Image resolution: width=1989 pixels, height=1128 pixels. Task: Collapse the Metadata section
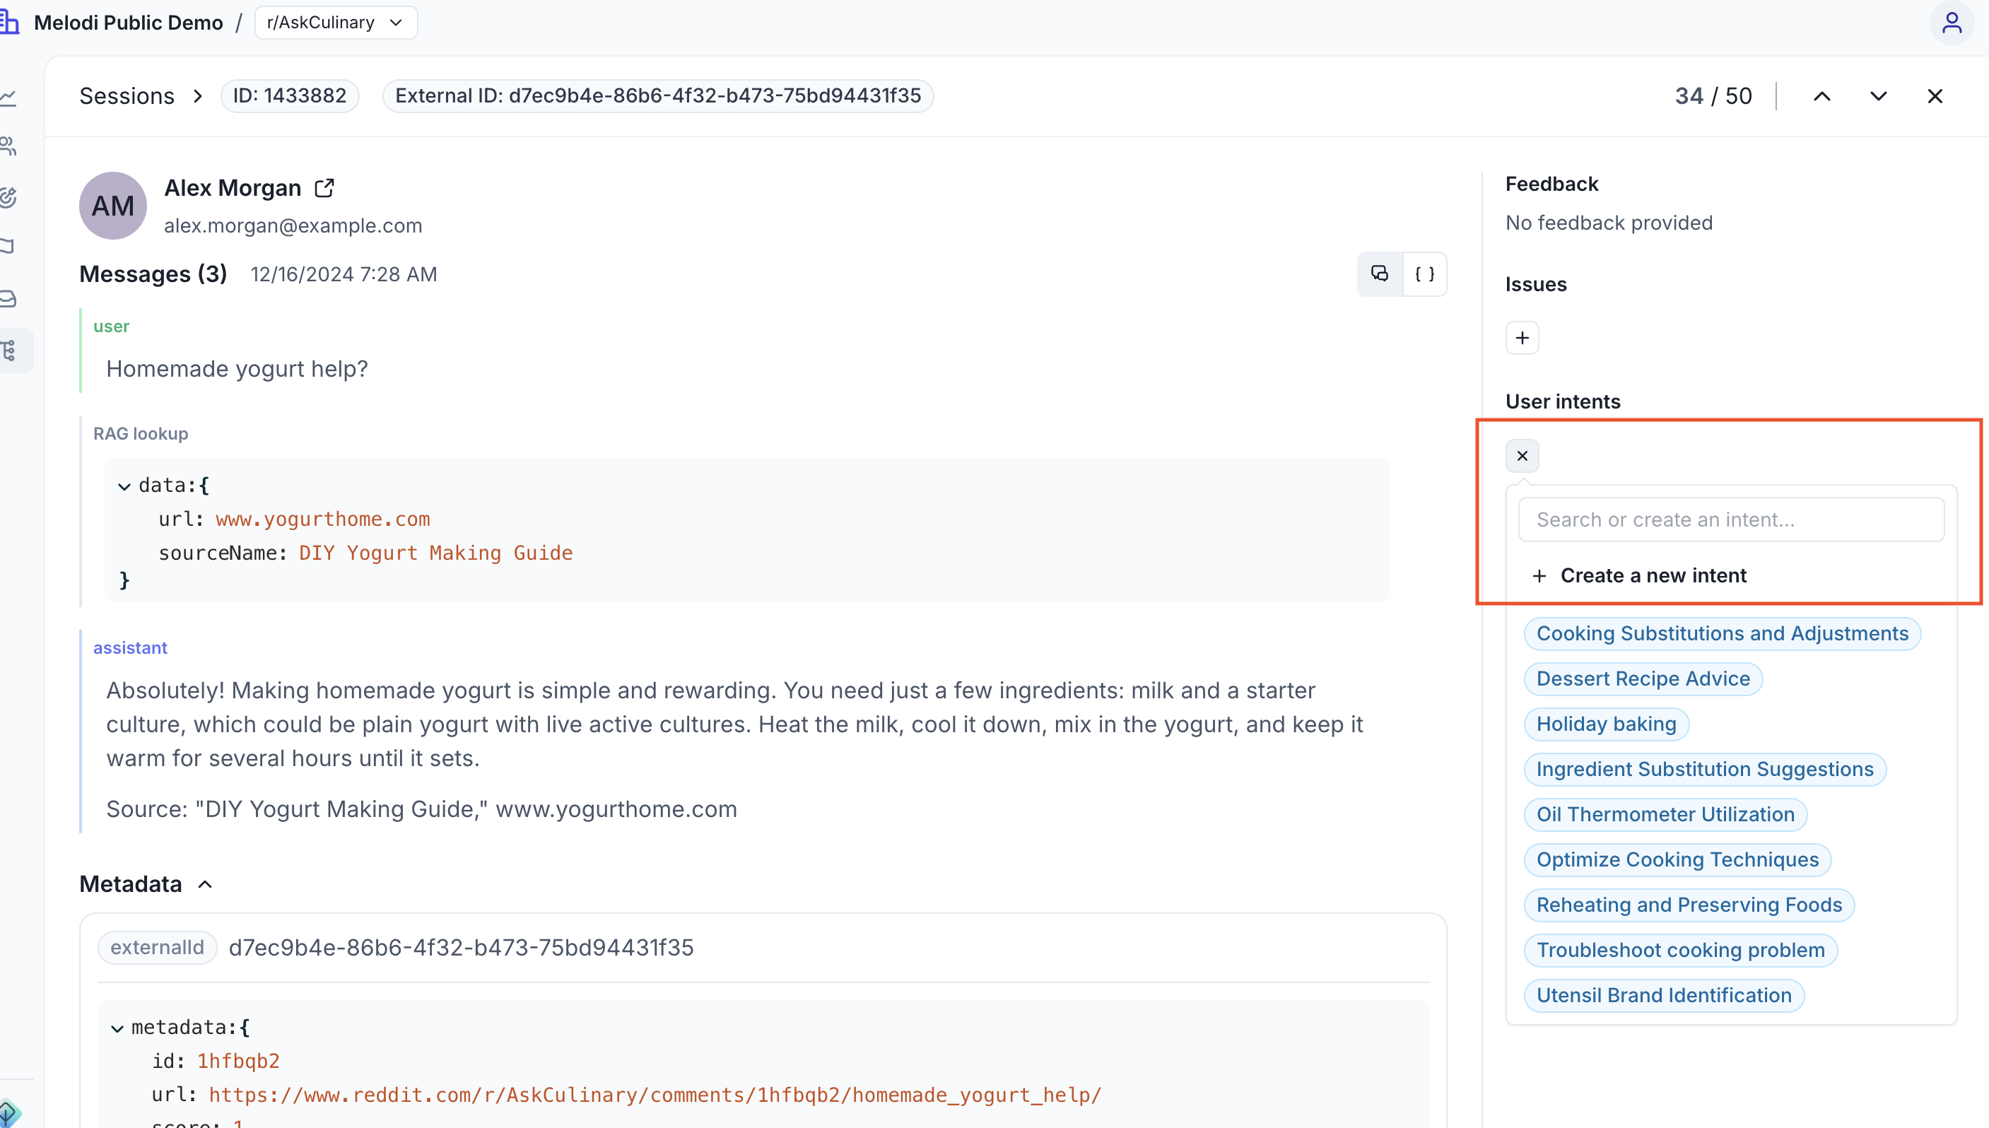pos(204,884)
